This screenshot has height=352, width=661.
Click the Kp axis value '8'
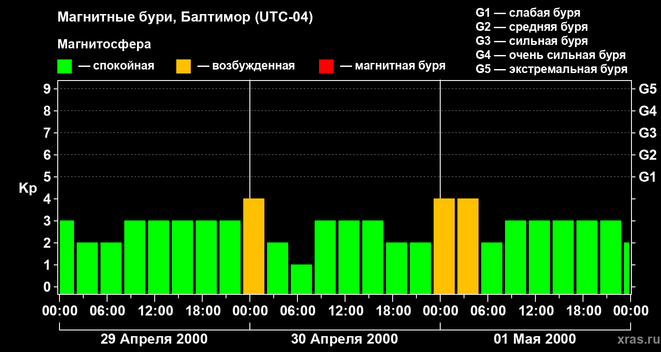coord(48,111)
